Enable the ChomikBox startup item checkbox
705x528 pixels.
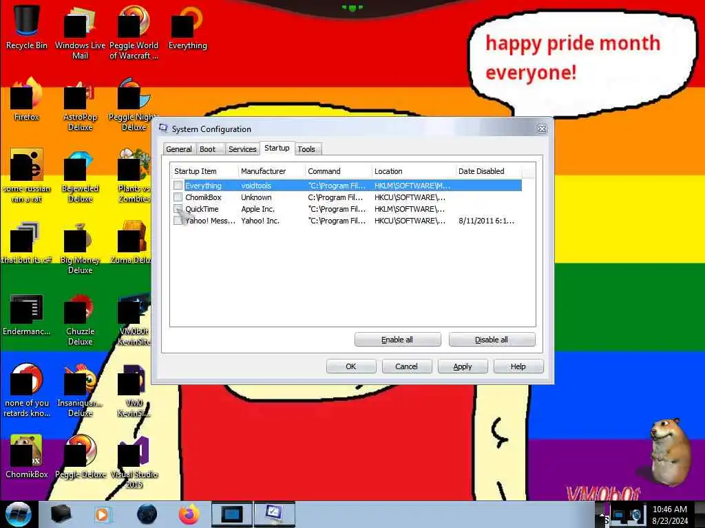tap(178, 197)
